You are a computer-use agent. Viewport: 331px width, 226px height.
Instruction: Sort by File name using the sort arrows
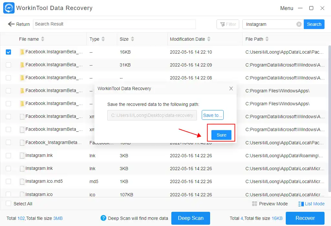coord(43,39)
